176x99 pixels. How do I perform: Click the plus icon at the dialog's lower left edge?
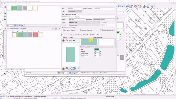(x=5, y=61)
